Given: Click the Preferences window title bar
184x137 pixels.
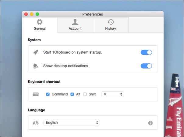Looking at the screenshot, I should [x=93, y=14].
